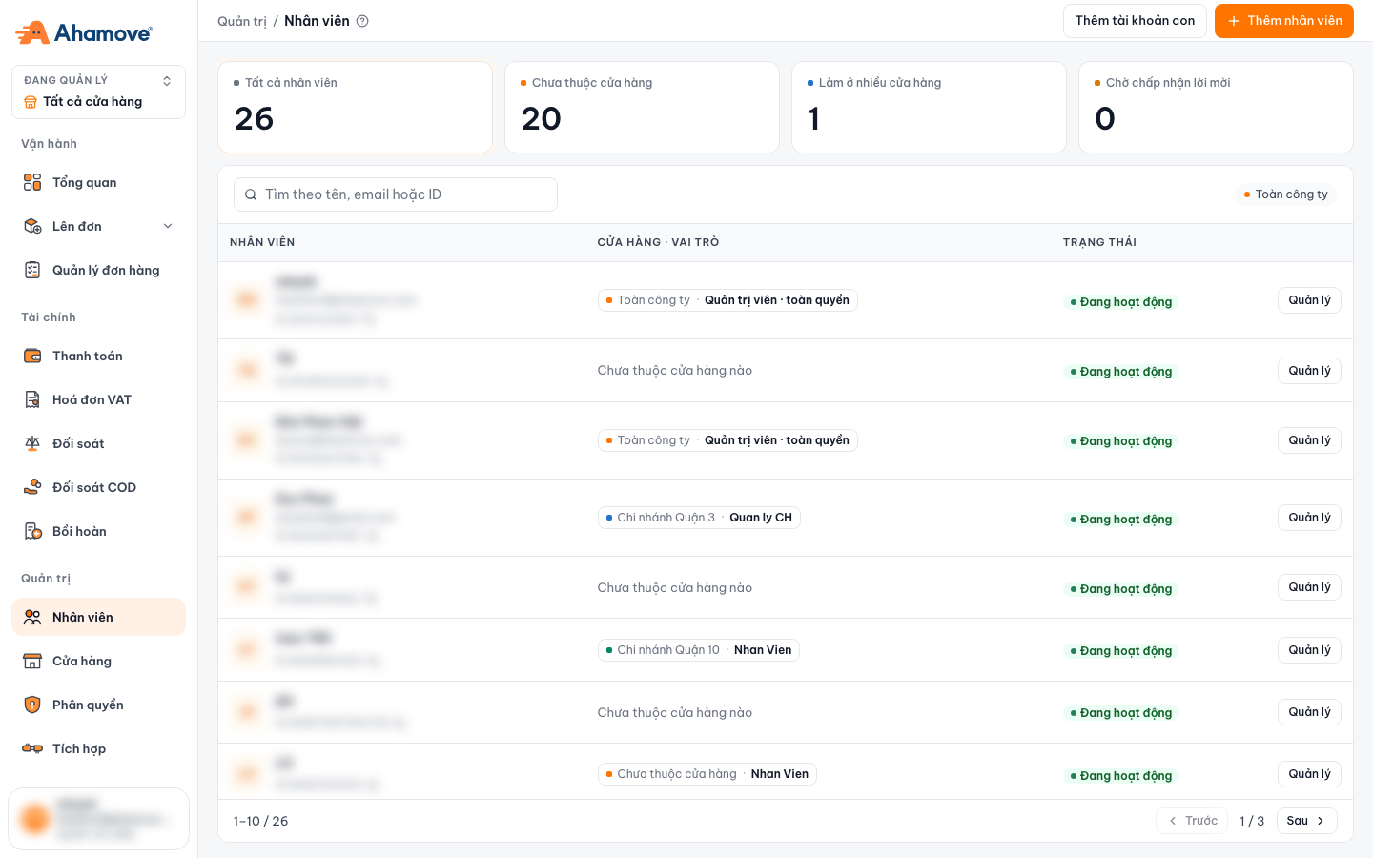
Task: Focus the Tìm theo tên search field
Action: point(396,194)
